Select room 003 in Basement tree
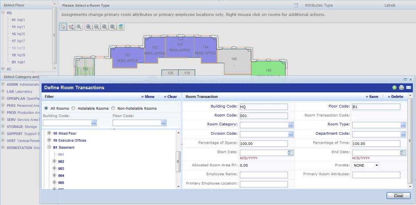416x205 pixels. pyautogui.click(x=61, y=169)
